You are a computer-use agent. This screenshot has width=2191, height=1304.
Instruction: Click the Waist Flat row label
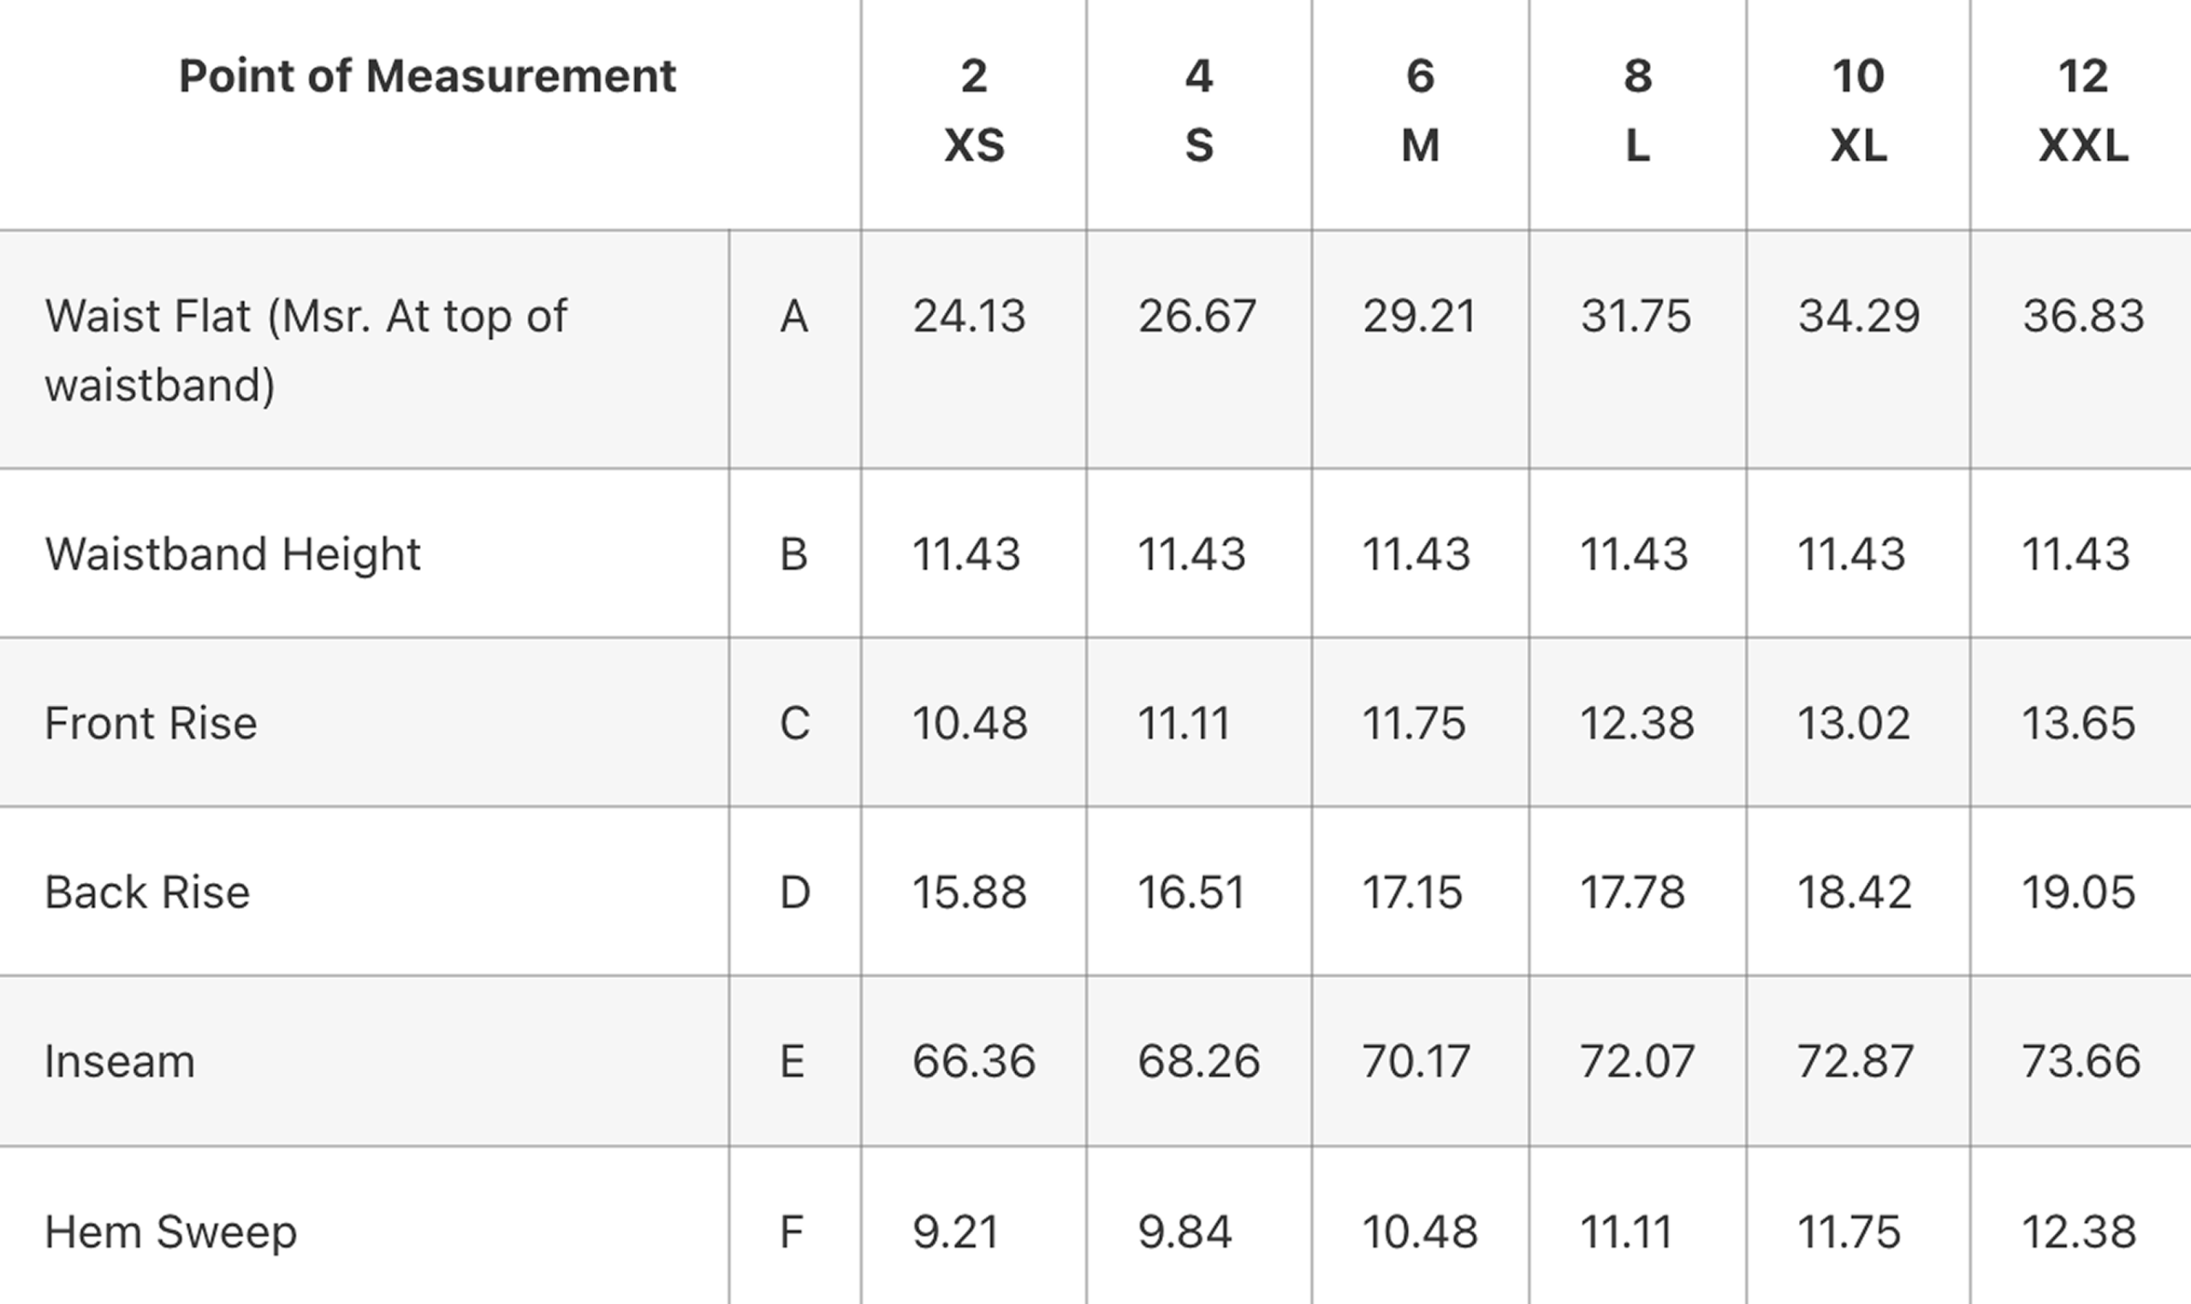[306, 350]
